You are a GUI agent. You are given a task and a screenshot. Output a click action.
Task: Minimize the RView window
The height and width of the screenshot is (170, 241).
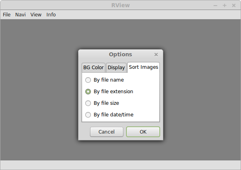(x=215, y=6)
